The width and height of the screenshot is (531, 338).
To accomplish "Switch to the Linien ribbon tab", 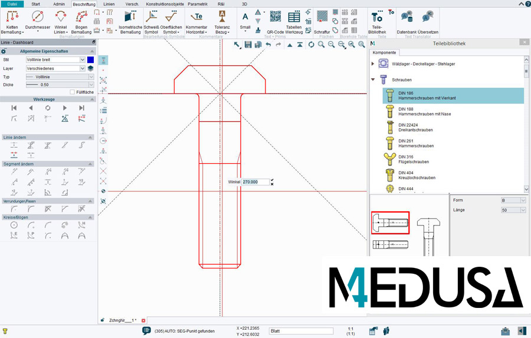I will [109, 4].
